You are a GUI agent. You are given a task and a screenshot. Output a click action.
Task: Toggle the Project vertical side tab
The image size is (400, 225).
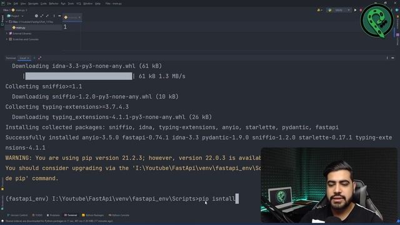pos(2,20)
